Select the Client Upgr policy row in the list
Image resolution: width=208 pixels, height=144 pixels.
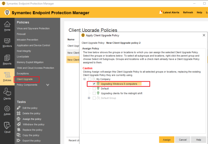pyautogui.click(x=73, y=46)
